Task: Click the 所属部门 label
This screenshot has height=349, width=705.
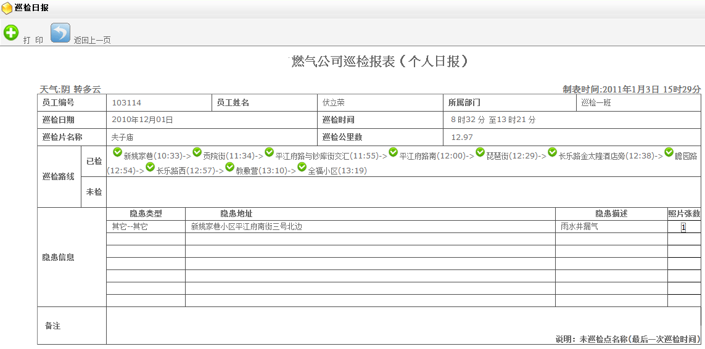Action: pos(464,102)
